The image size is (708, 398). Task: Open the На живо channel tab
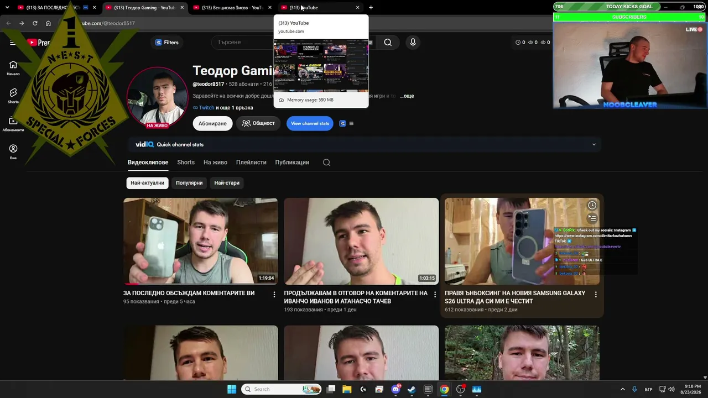pos(215,163)
